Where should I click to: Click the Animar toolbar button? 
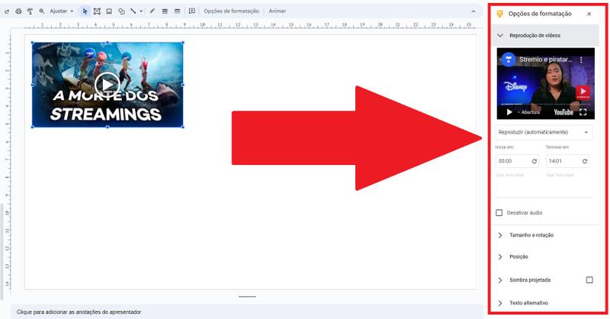(278, 11)
